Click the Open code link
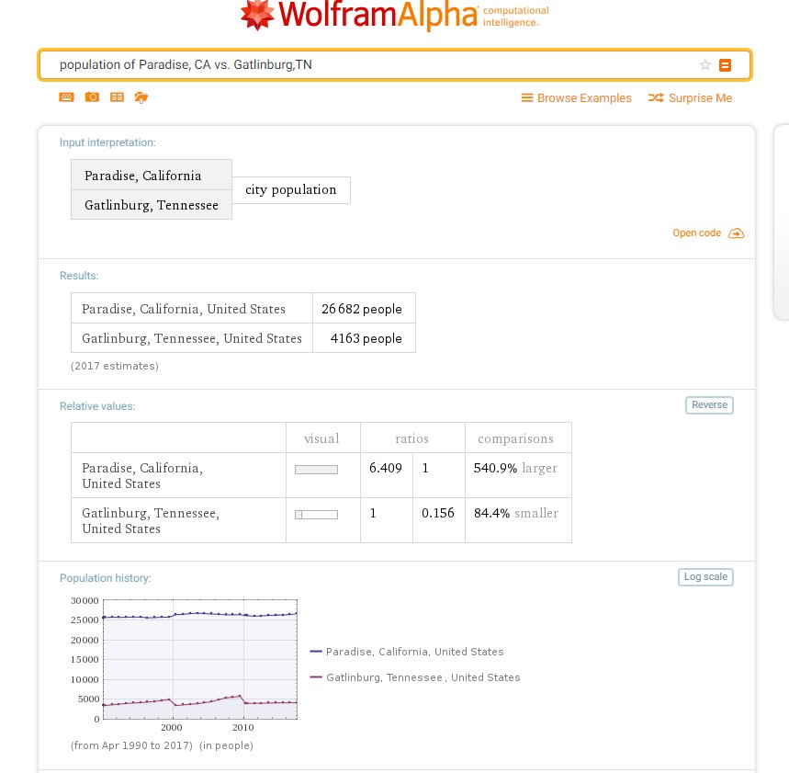Viewport: 789px width, 773px height. (x=697, y=233)
